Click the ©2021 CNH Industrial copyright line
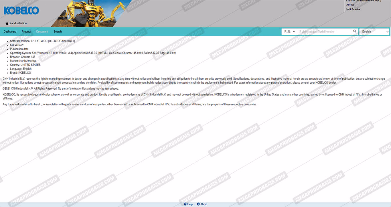391x207 pixels. tap(60, 89)
